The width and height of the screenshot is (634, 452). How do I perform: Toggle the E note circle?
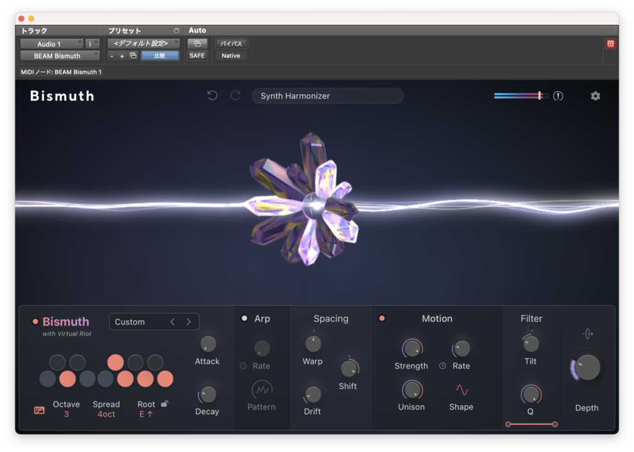coord(87,379)
